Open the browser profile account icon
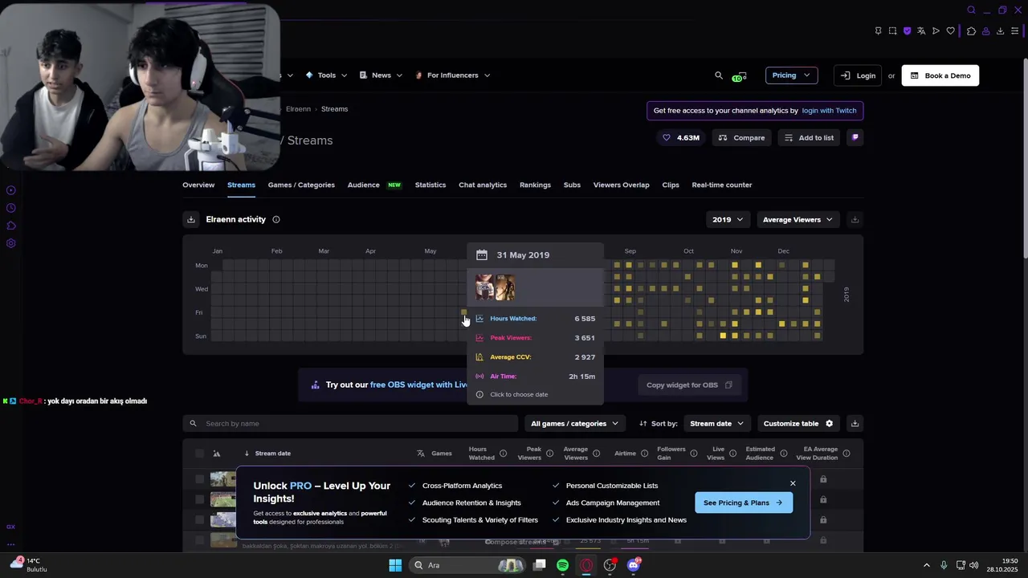Image resolution: width=1028 pixels, height=578 pixels. coord(985,31)
